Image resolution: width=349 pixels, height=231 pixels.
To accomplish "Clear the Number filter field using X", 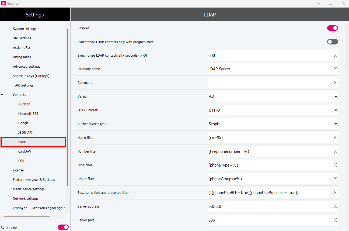I will 335,151.
